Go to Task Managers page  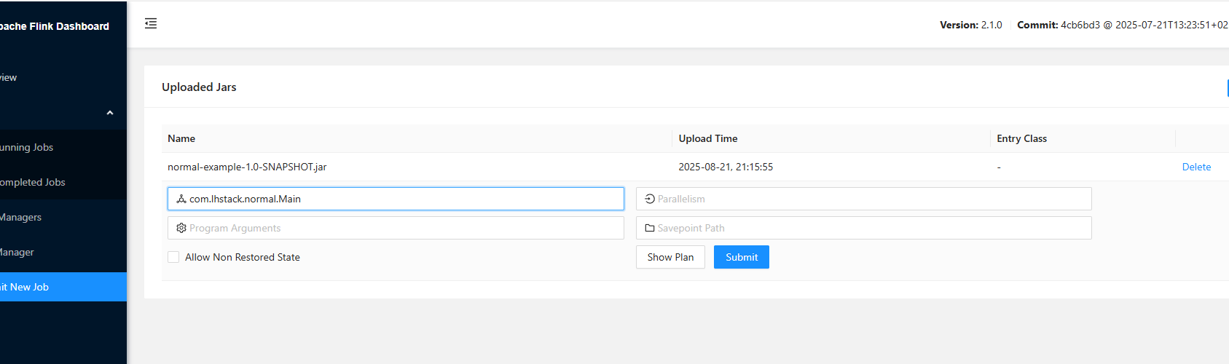coord(21,217)
